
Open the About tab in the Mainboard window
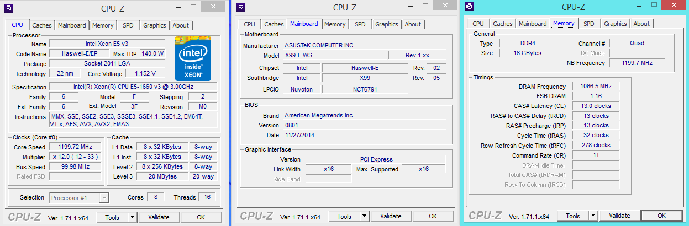click(x=413, y=24)
